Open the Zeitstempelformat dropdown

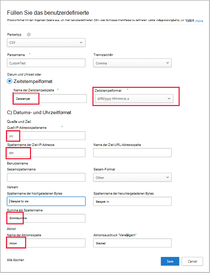click(x=134, y=99)
